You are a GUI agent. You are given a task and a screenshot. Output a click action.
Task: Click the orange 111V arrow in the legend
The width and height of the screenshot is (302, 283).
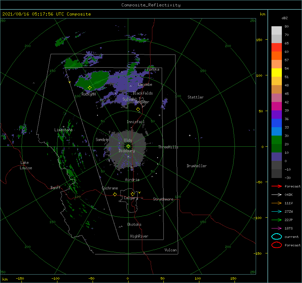pyautogui.click(x=276, y=203)
